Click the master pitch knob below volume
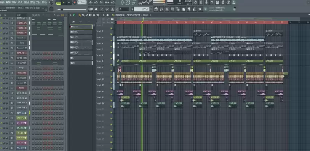Screen dimensions: 310x151 [51, 9]
